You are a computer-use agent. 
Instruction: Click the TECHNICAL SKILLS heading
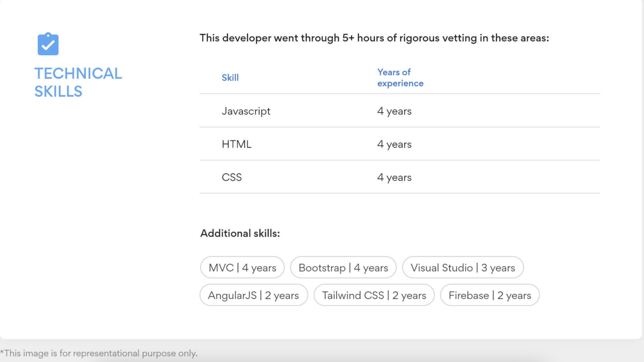click(x=78, y=82)
